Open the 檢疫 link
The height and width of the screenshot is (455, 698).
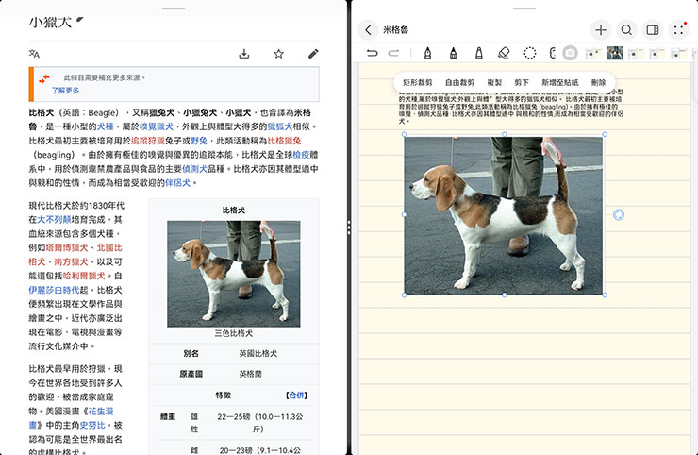pyautogui.click(x=301, y=155)
